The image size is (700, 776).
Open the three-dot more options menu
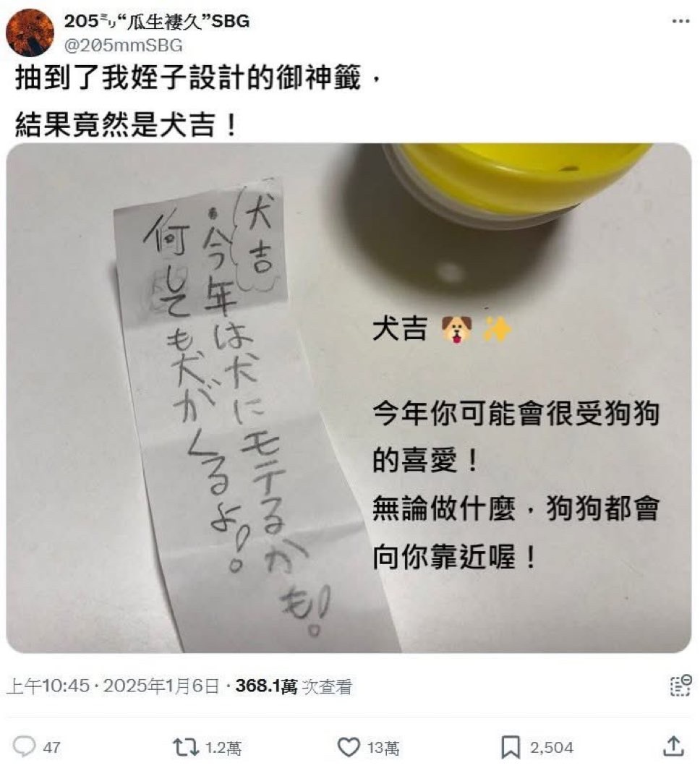[680, 21]
